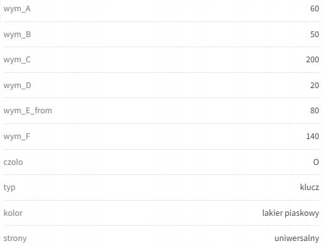The width and height of the screenshot is (333, 246).
Task: Click the wym_A label
Action: (x=17, y=9)
